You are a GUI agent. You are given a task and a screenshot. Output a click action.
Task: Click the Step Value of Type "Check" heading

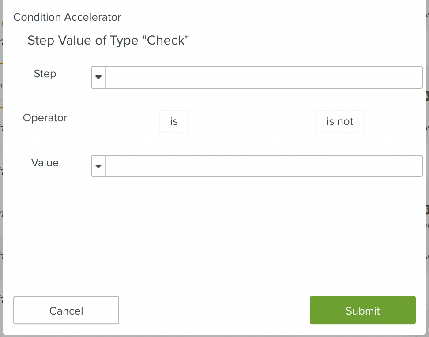tap(109, 40)
